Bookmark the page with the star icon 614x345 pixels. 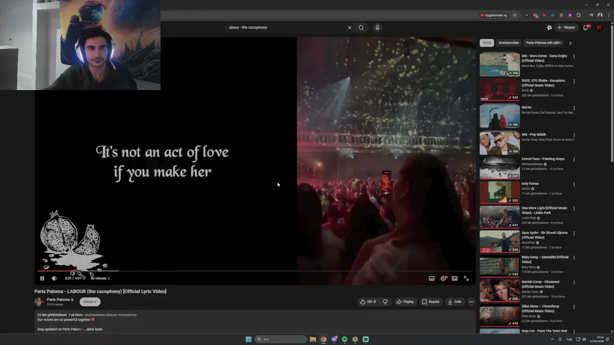pos(515,15)
